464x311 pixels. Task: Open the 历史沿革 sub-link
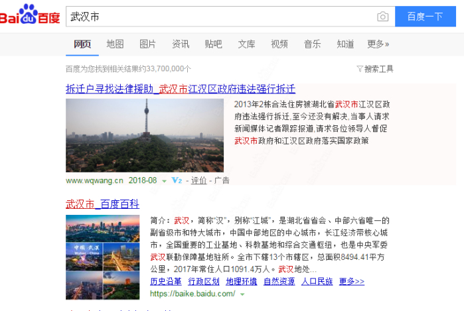(166, 281)
